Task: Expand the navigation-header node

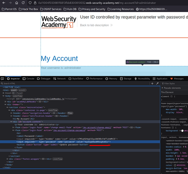Action: [x=11, y=113]
